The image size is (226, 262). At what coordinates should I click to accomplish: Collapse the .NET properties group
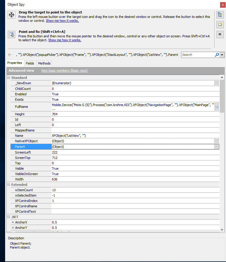tap(9, 217)
